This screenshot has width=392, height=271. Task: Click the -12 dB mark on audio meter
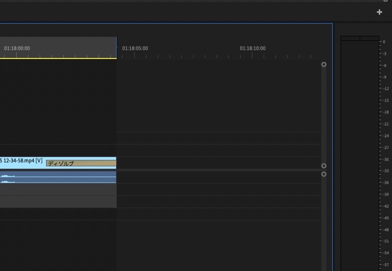386,89
